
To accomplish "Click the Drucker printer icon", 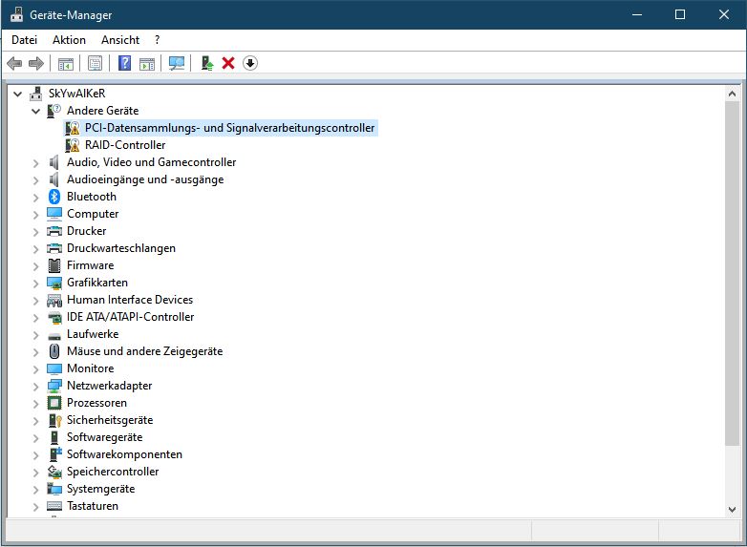I will [54, 231].
